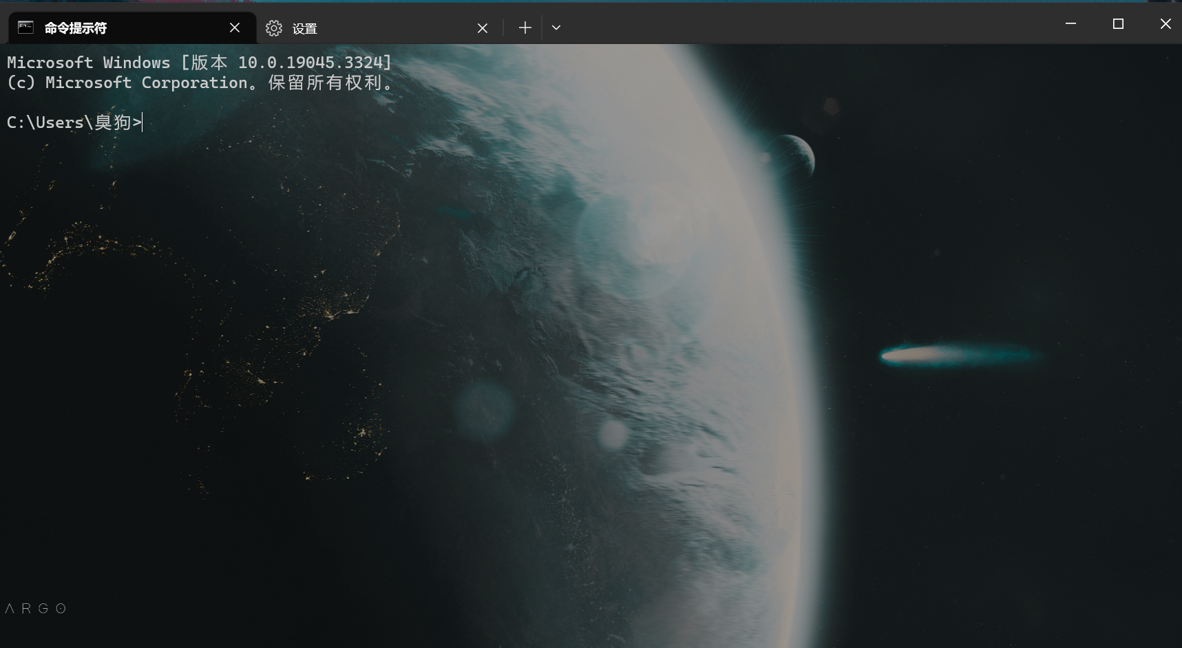Minimize the terminal window
This screenshot has width=1182, height=648.
(x=1070, y=24)
